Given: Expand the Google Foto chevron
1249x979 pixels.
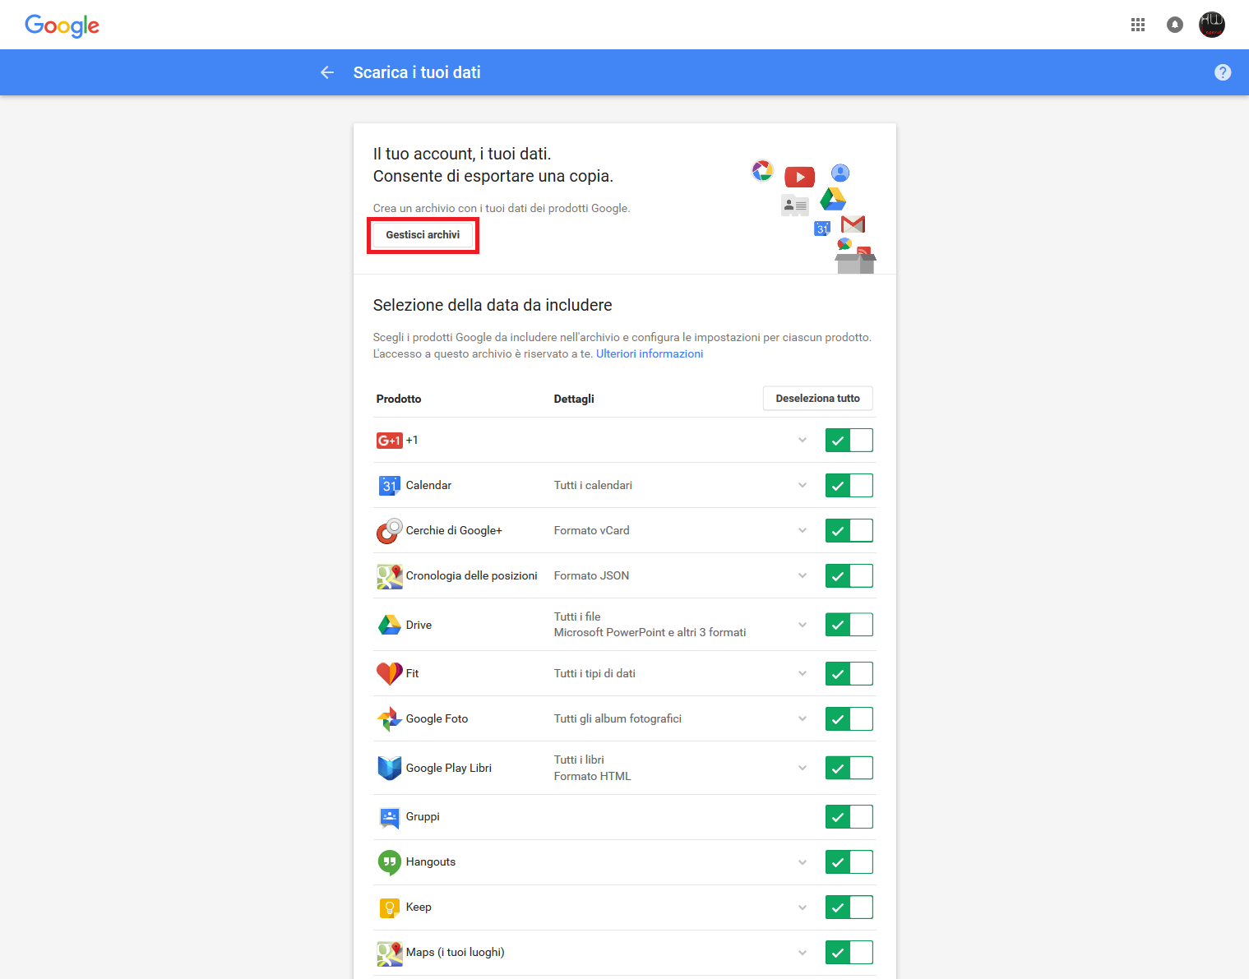Looking at the screenshot, I should click(803, 719).
